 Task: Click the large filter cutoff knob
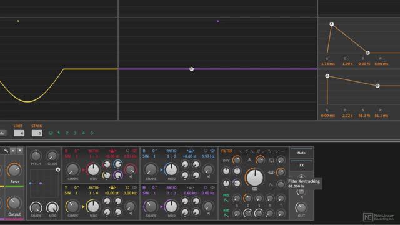(x=254, y=177)
